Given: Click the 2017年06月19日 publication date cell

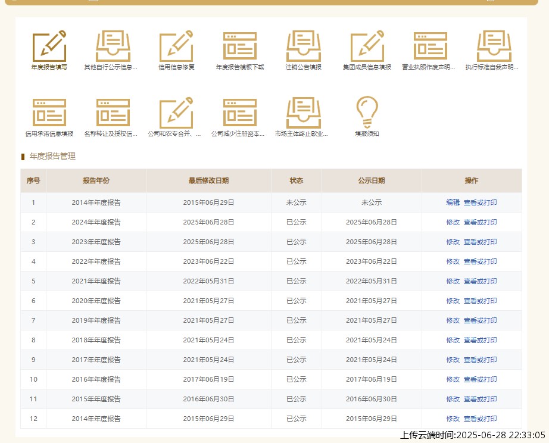Looking at the screenshot, I should [372, 379].
